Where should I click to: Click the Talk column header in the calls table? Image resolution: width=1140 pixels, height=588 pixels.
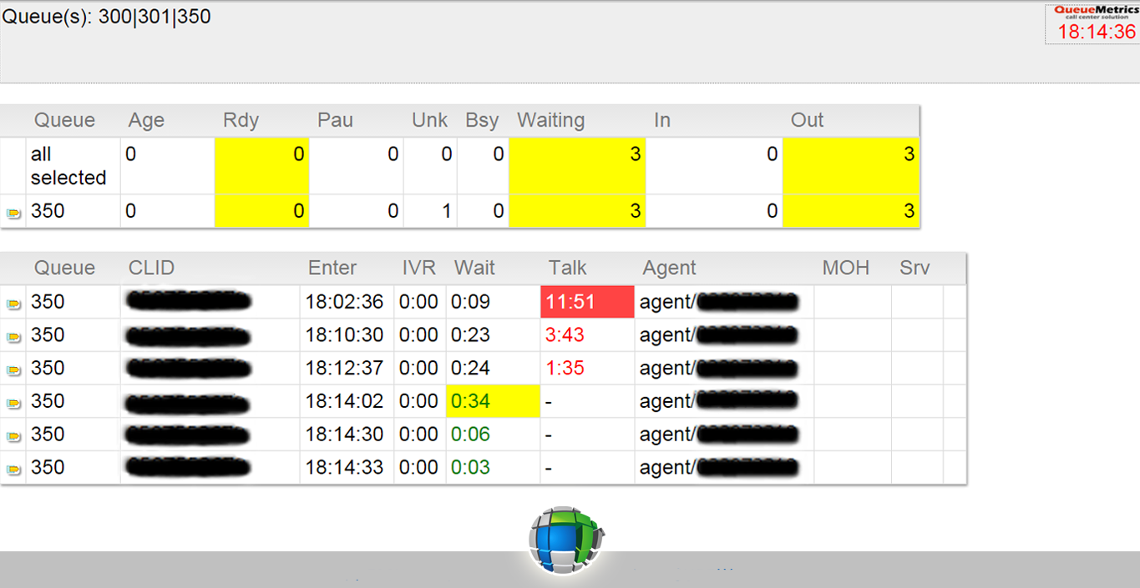[x=568, y=268]
